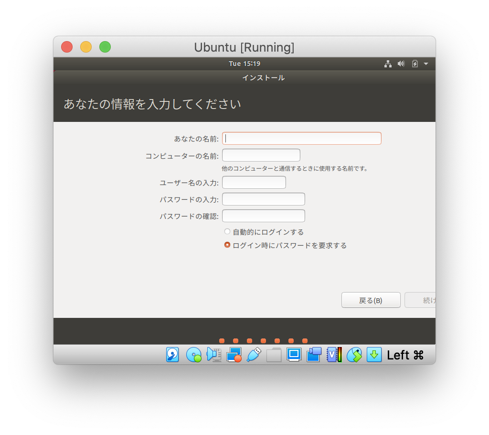This screenshot has height=435, width=489.
Task: Select the automatic login radio option
Action: pyautogui.click(x=227, y=231)
